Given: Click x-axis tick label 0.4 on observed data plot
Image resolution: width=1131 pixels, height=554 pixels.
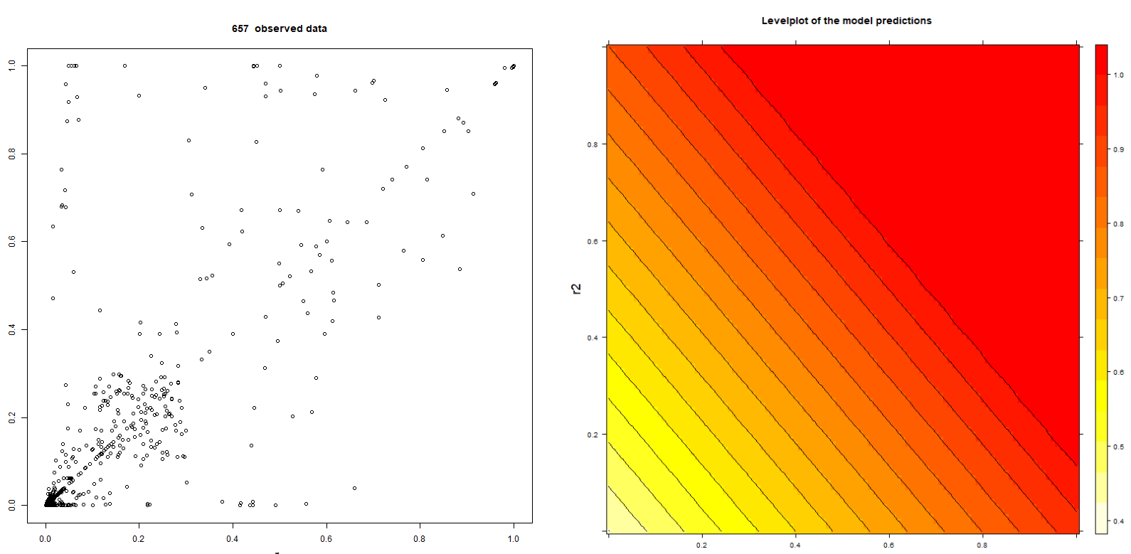Looking at the screenshot, I should click(233, 538).
